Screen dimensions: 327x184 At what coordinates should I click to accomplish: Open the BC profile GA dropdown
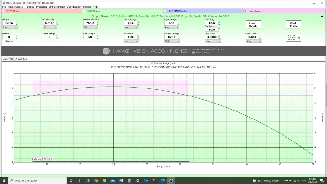[x=50, y=27]
